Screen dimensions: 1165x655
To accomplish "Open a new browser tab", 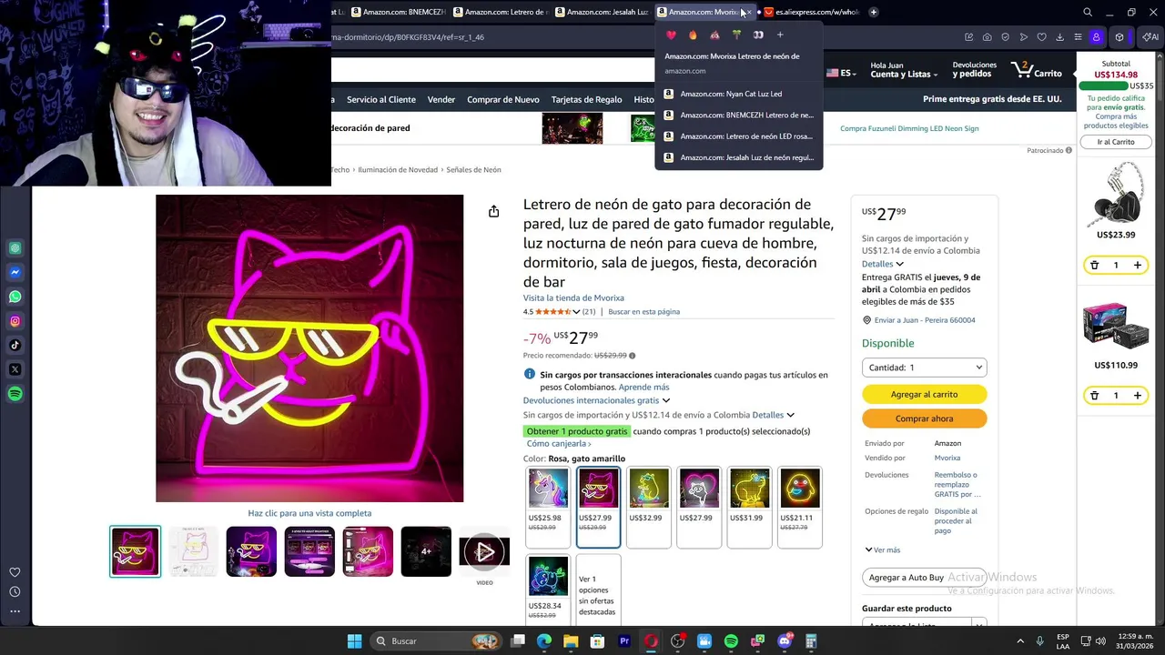I will pos(874,12).
